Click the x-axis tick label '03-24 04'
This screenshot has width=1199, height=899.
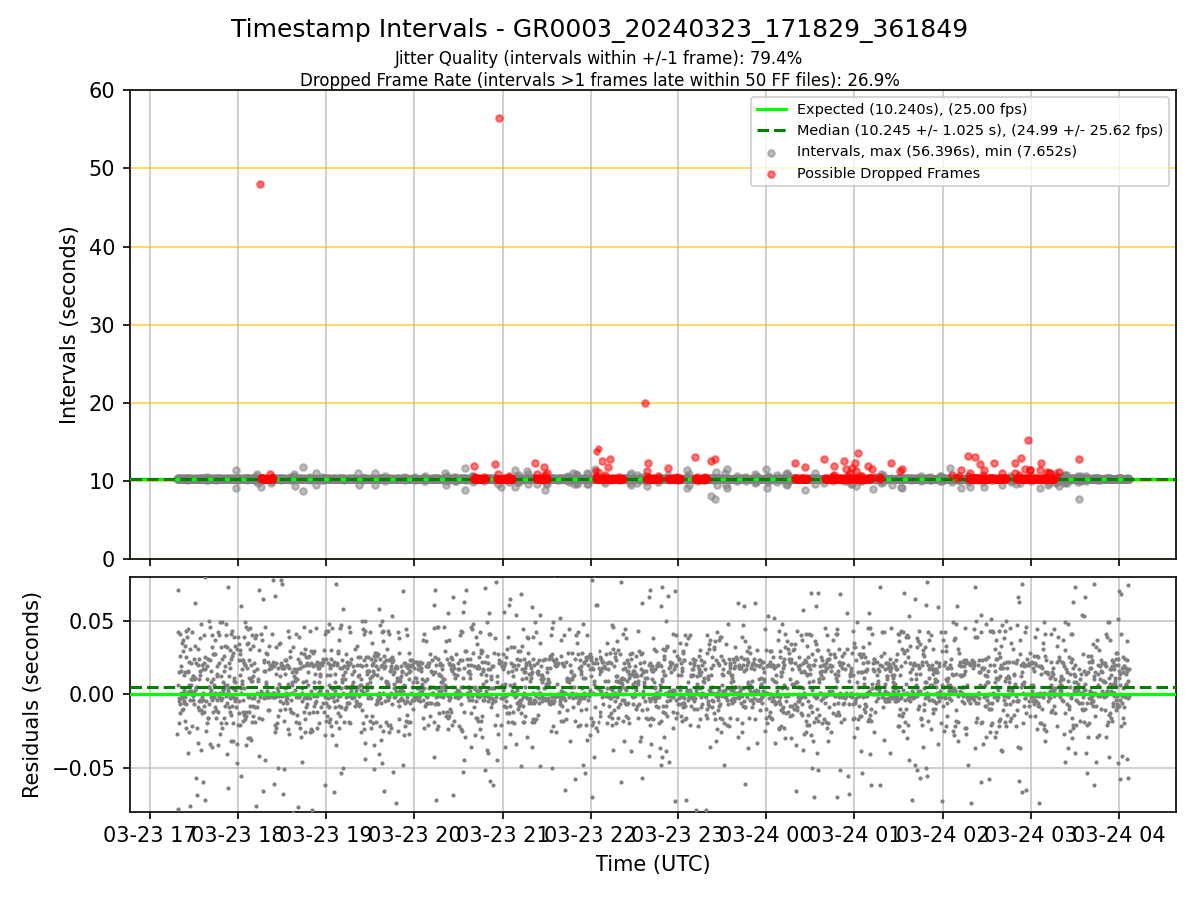[x=1117, y=834]
